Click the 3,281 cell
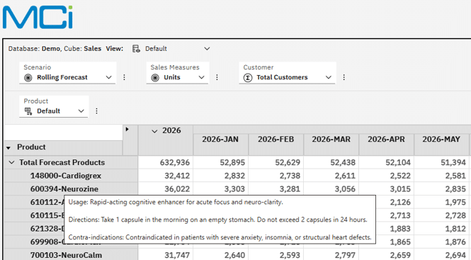Image resolution: width=471 pixels, height=260 pixels. (x=276, y=188)
